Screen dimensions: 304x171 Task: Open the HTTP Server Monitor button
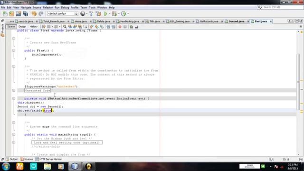pos(48,159)
